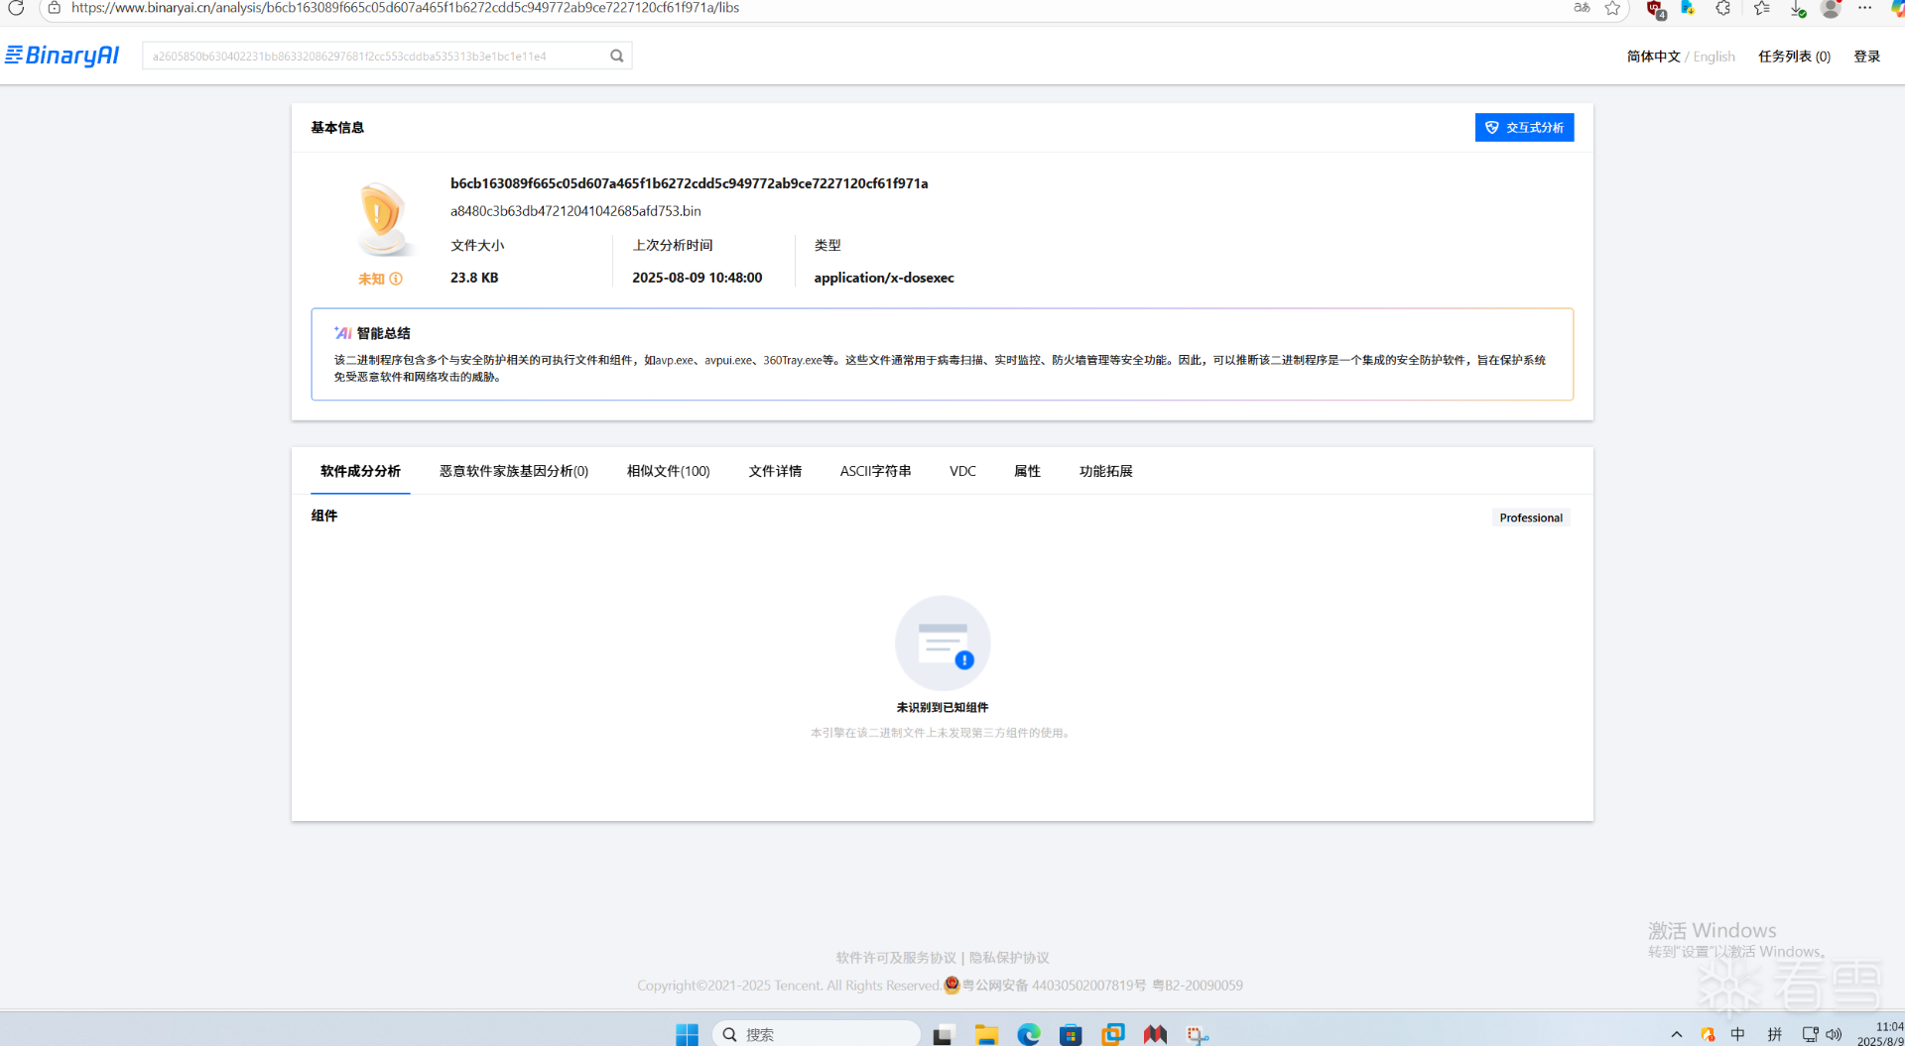Open Snipping Tool from the taskbar

click(1198, 1035)
